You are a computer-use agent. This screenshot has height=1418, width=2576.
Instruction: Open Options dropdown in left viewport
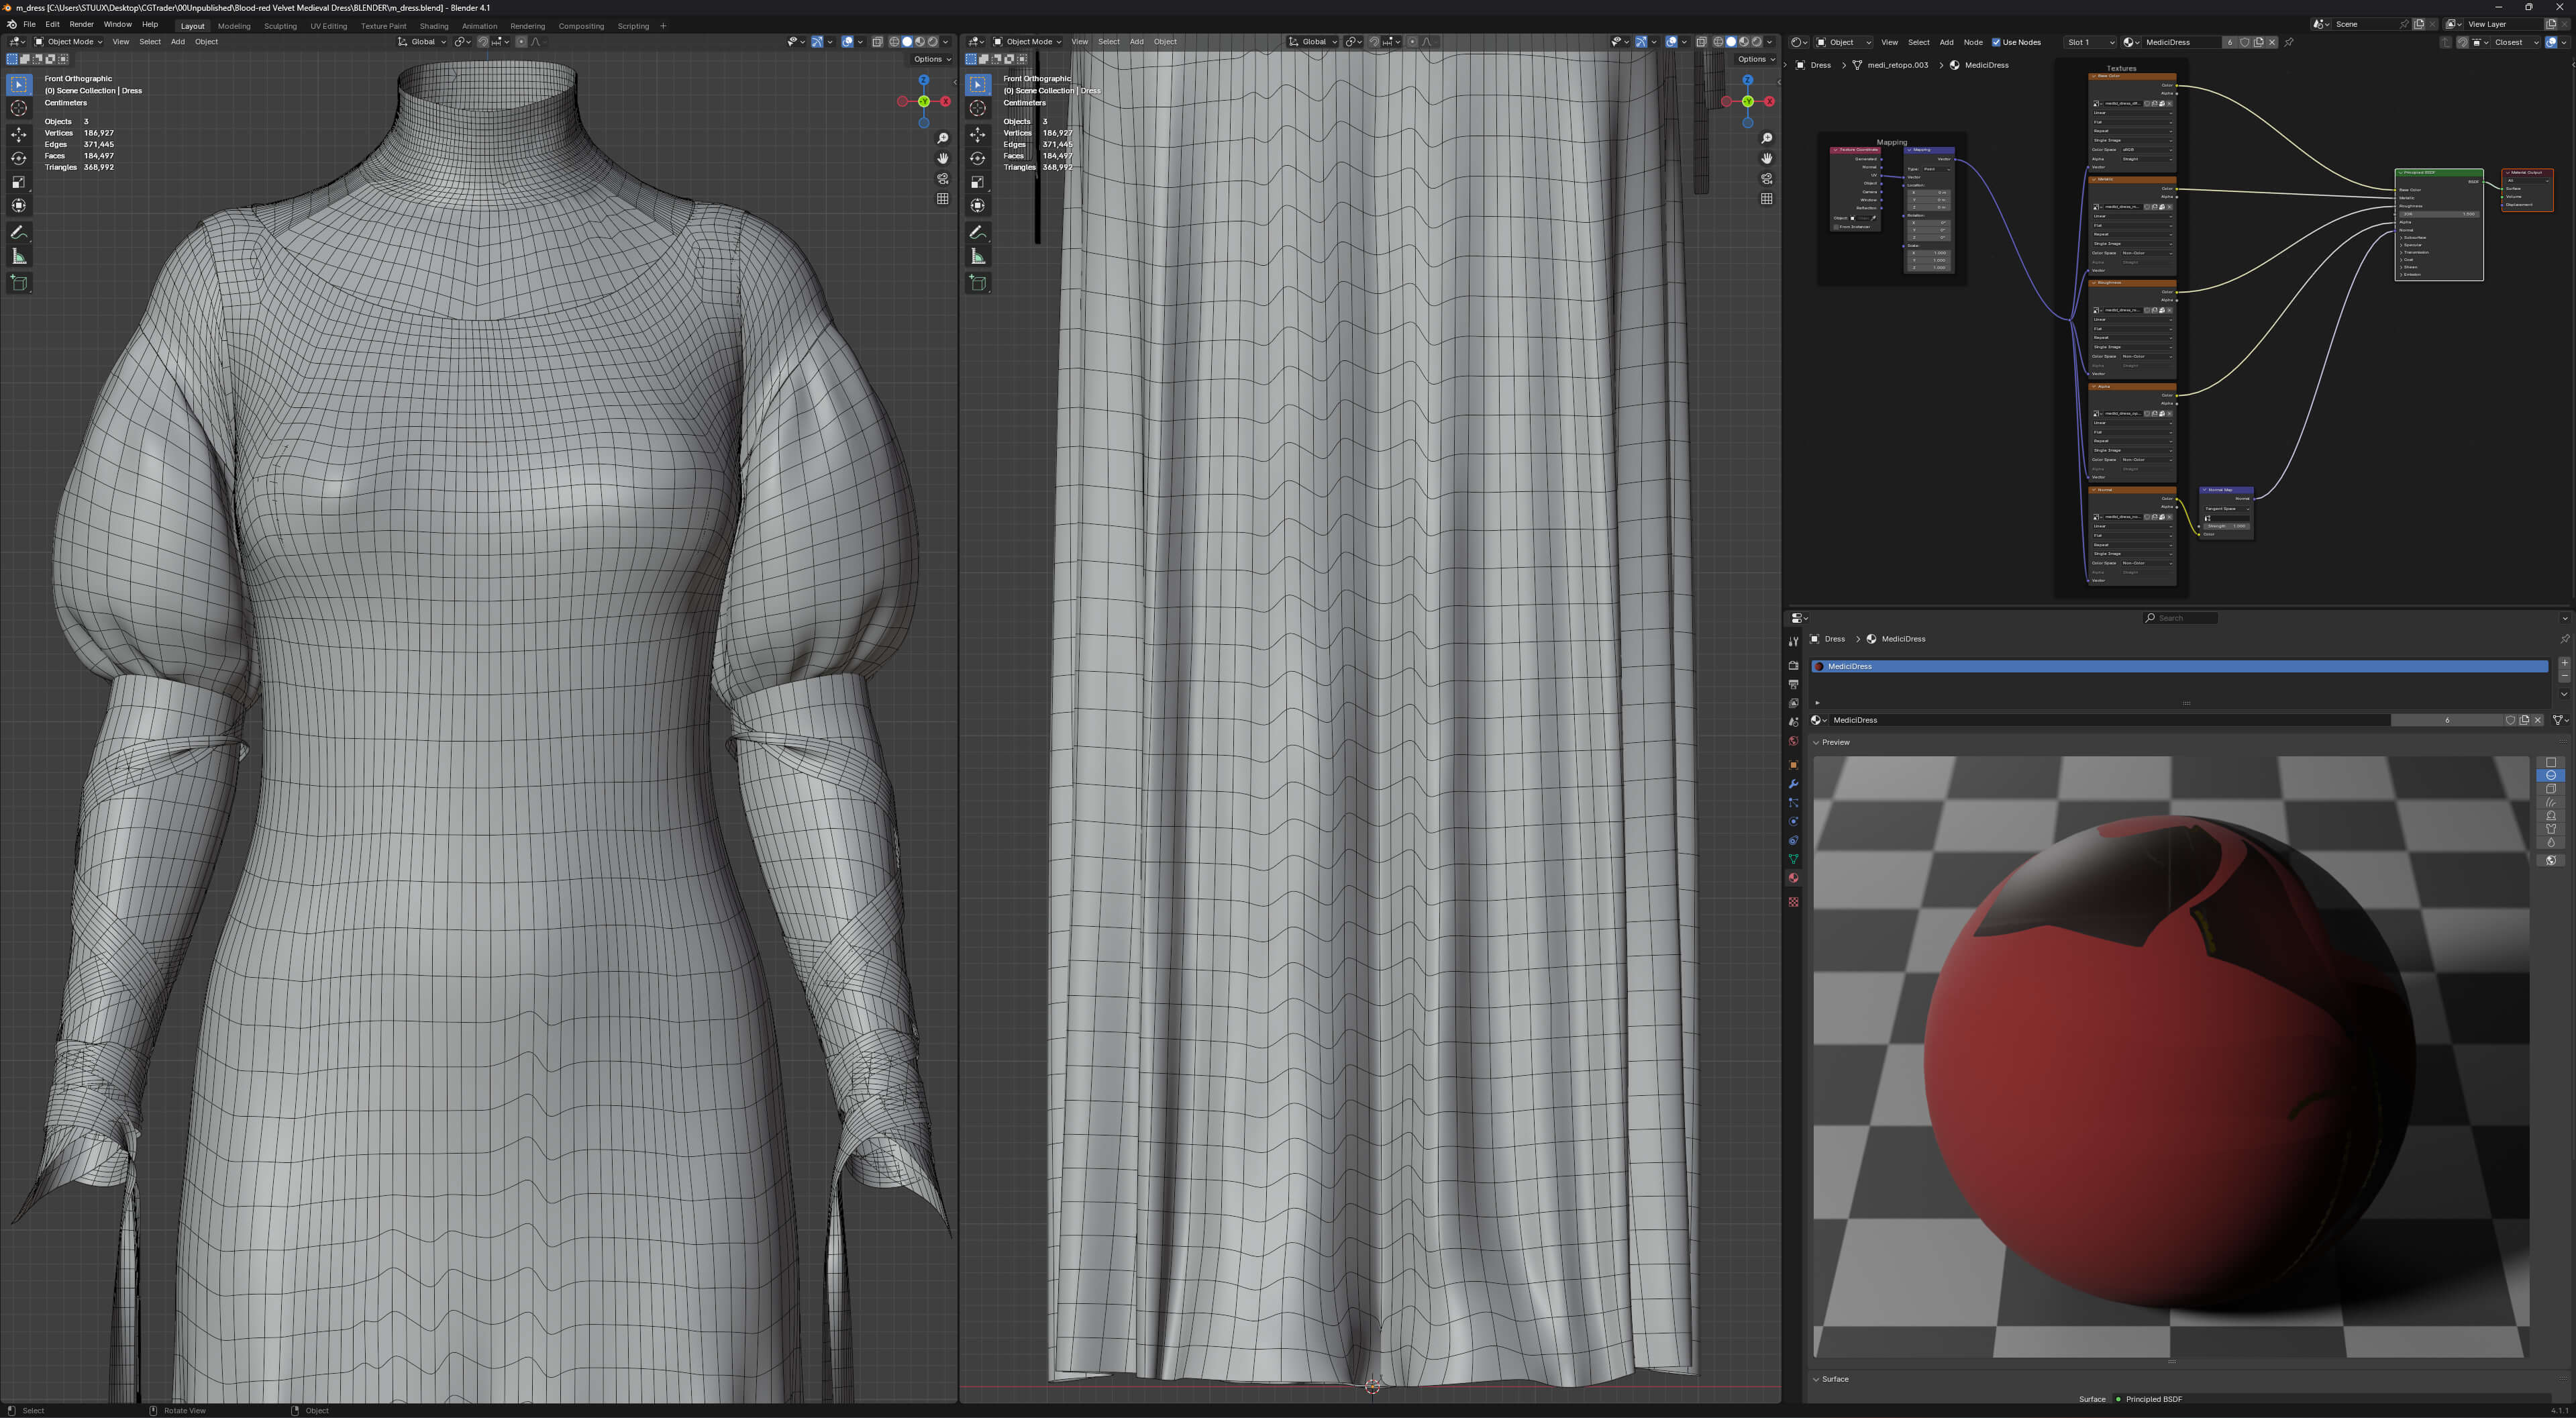click(x=932, y=59)
